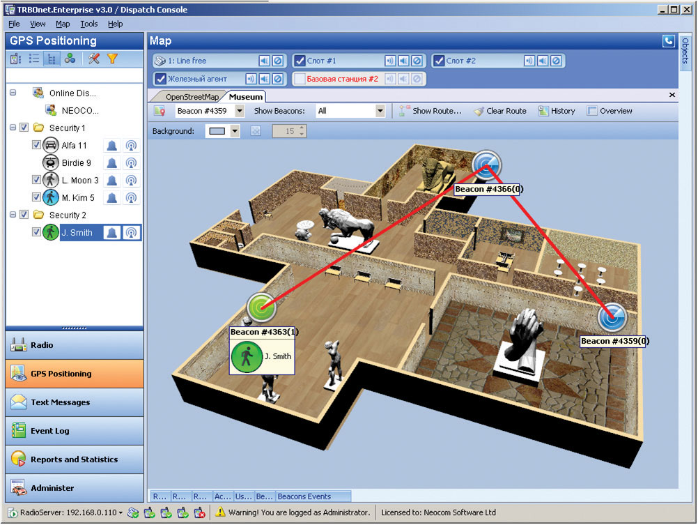Mute the 1: Line free channel speaker
Image resolution: width=698 pixels, height=525 pixels.
[264, 61]
